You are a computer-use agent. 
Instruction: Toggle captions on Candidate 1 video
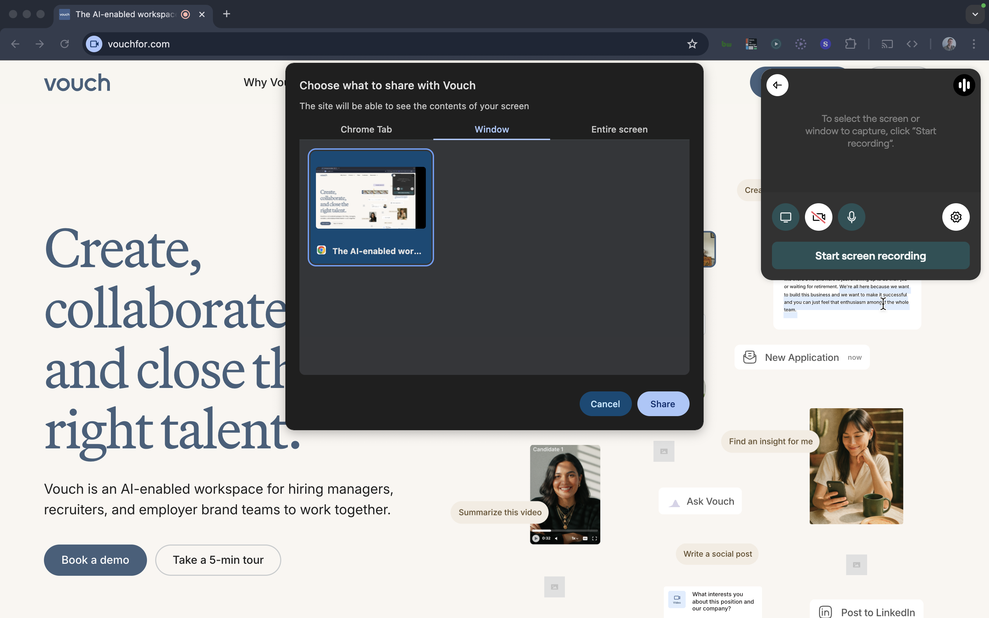585,538
